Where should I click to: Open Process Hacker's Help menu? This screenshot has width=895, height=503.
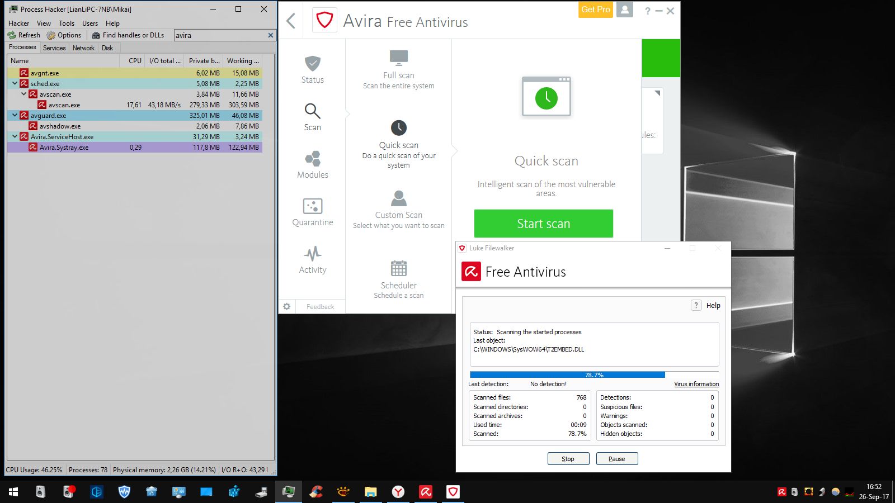112,23
